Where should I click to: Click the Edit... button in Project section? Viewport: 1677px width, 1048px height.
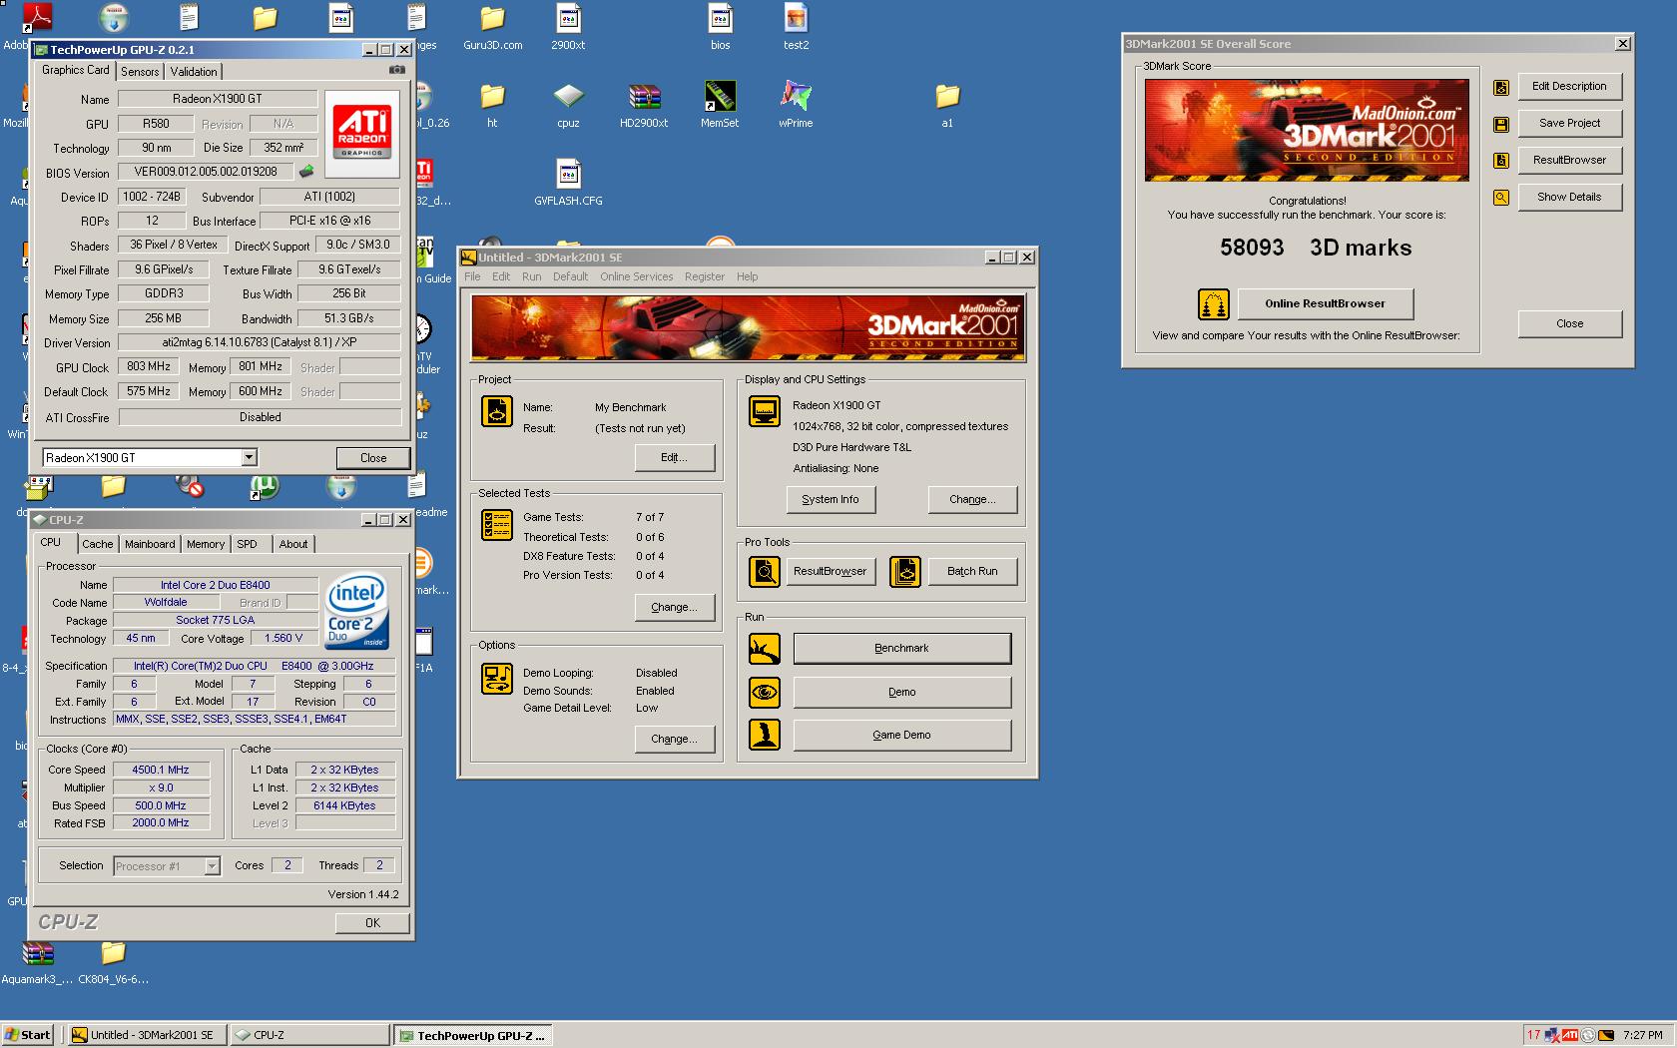(x=675, y=457)
